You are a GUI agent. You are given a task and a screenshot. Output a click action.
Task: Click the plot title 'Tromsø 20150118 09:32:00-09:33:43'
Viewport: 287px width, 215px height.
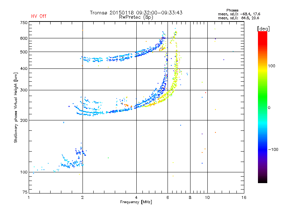pos(136,13)
